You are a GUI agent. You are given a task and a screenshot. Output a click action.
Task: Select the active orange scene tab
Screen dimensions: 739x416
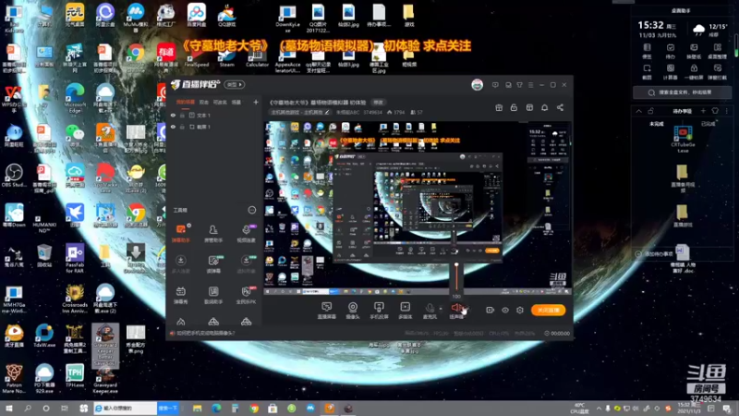point(185,102)
